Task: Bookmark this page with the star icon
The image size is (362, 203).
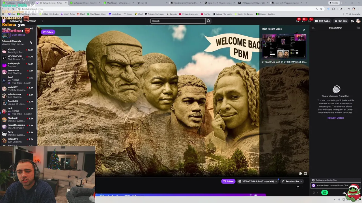Action: point(321,9)
